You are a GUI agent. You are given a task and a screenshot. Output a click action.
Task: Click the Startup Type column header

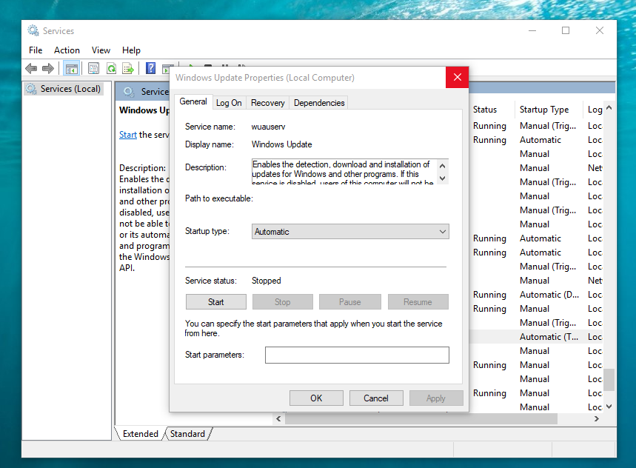549,110
